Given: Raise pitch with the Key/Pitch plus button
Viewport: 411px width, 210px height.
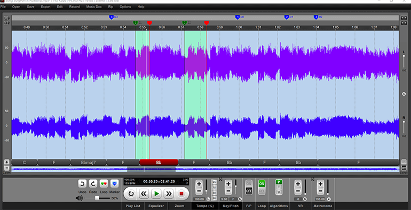Looking at the screenshot, I should 228,184.
